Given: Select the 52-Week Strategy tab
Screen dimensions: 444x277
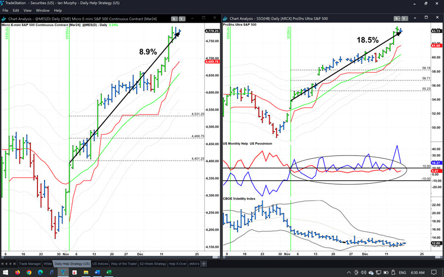Looking at the screenshot, I should point(153,264).
